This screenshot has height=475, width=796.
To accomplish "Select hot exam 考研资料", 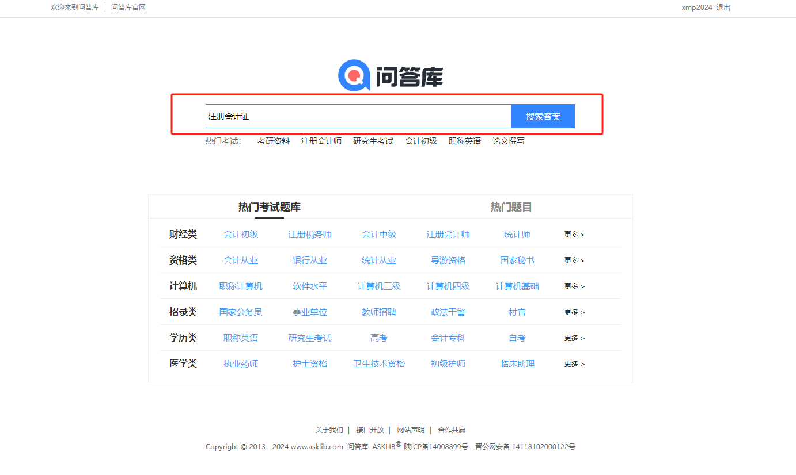I will tap(274, 141).
